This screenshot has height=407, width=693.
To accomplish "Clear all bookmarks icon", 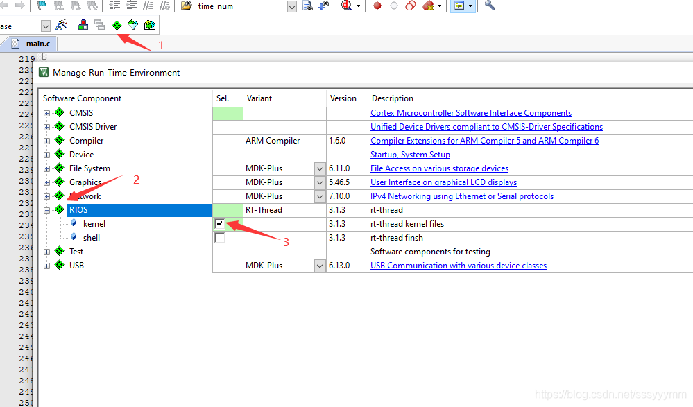I will tap(92, 6).
